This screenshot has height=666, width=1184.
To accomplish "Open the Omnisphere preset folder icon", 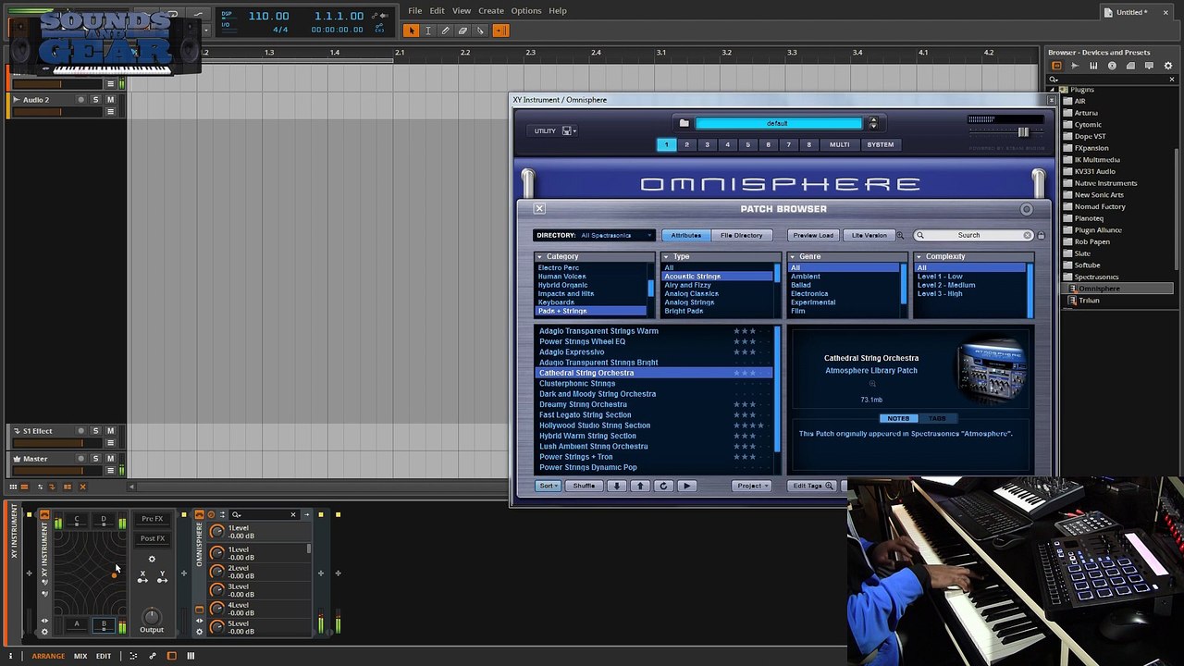I will (x=684, y=123).
